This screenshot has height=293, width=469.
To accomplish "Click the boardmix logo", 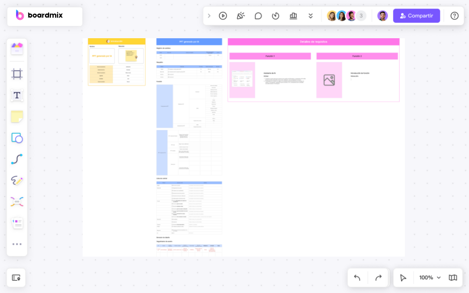I will pos(40,15).
